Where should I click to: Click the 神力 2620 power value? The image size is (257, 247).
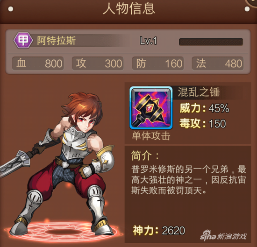click(159, 230)
